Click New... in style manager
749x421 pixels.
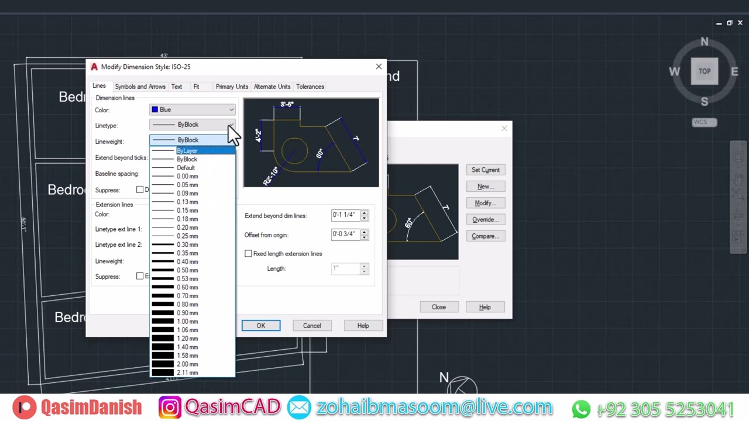486,187
